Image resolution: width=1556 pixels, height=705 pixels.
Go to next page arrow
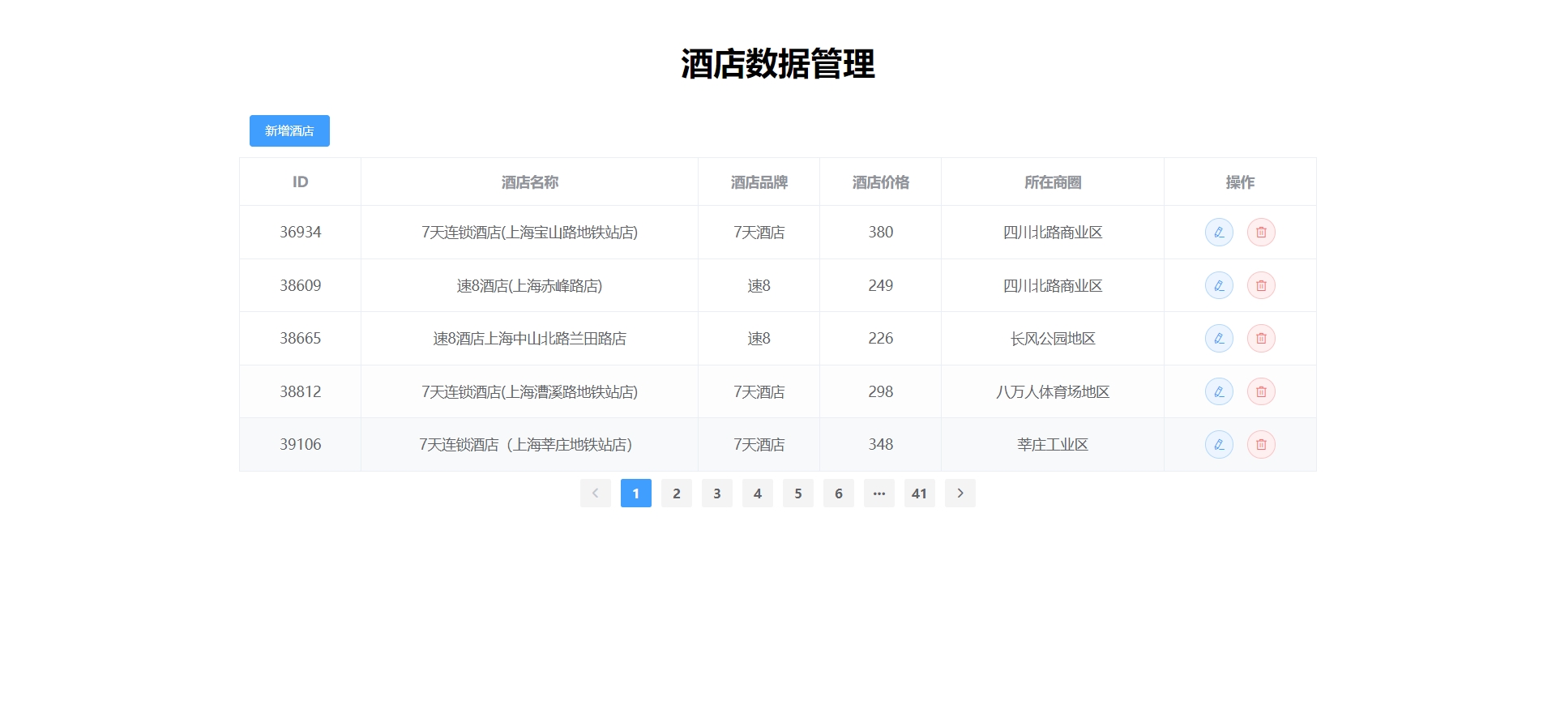[960, 493]
